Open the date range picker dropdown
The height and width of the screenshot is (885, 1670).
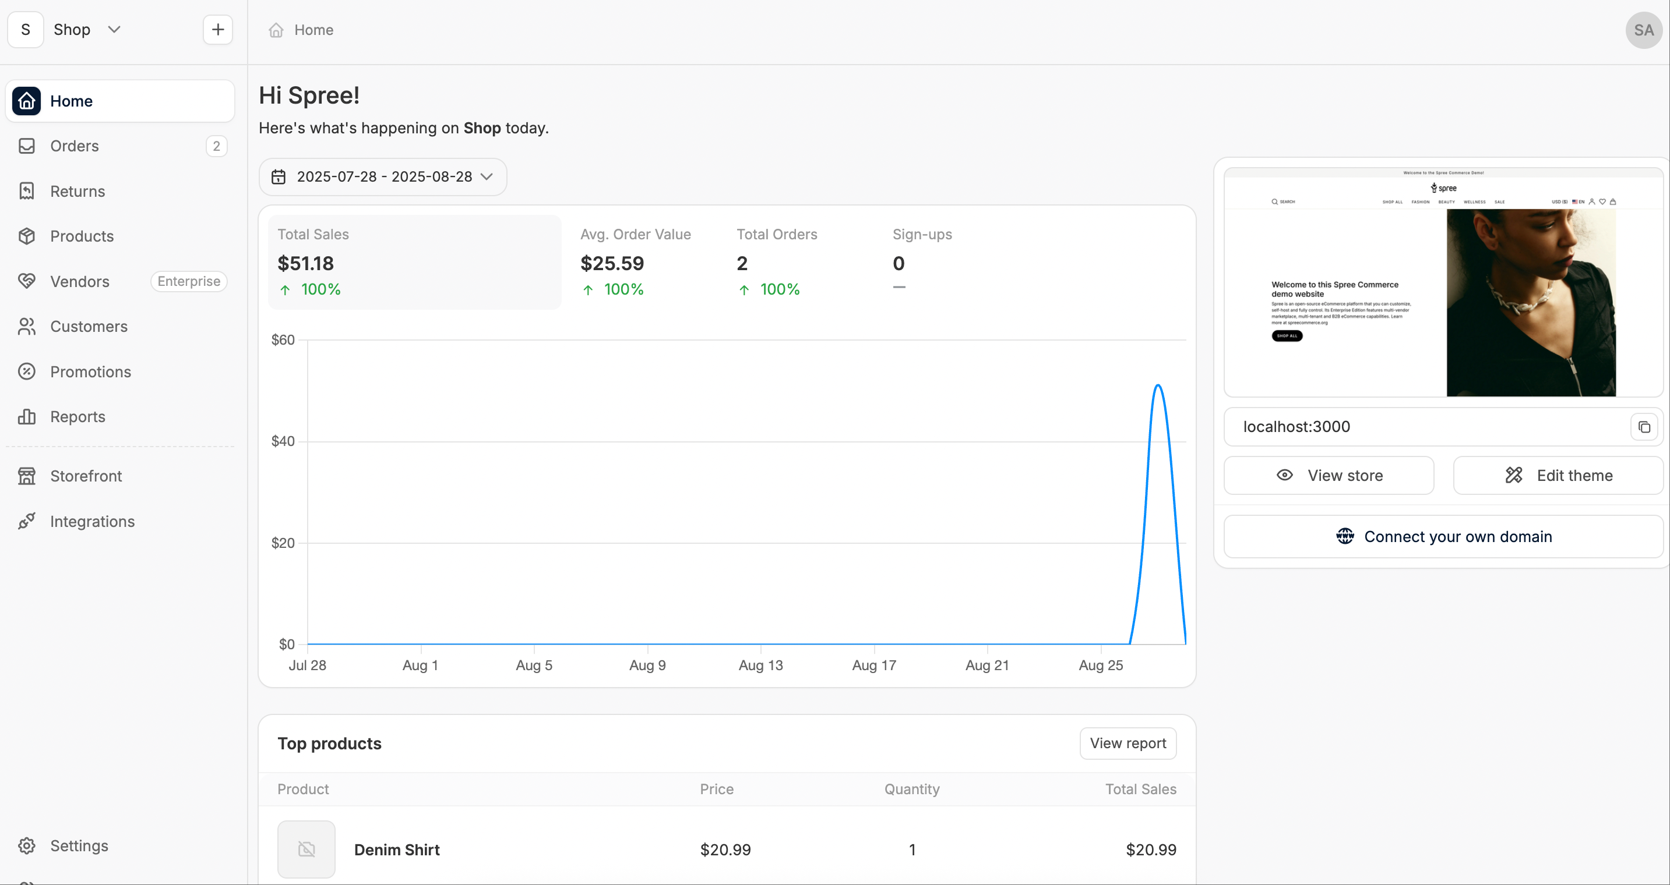(382, 177)
